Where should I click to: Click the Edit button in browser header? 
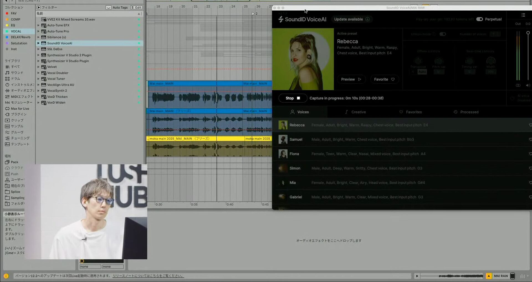tap(136, 7)
